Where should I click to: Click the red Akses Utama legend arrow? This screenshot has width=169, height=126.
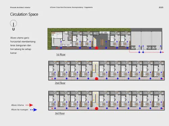click(29, 105)
